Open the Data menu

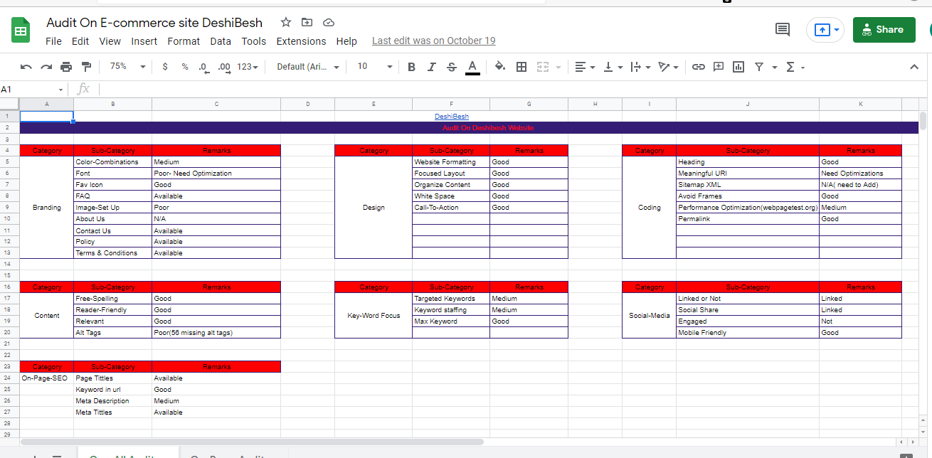pos(221,41)
